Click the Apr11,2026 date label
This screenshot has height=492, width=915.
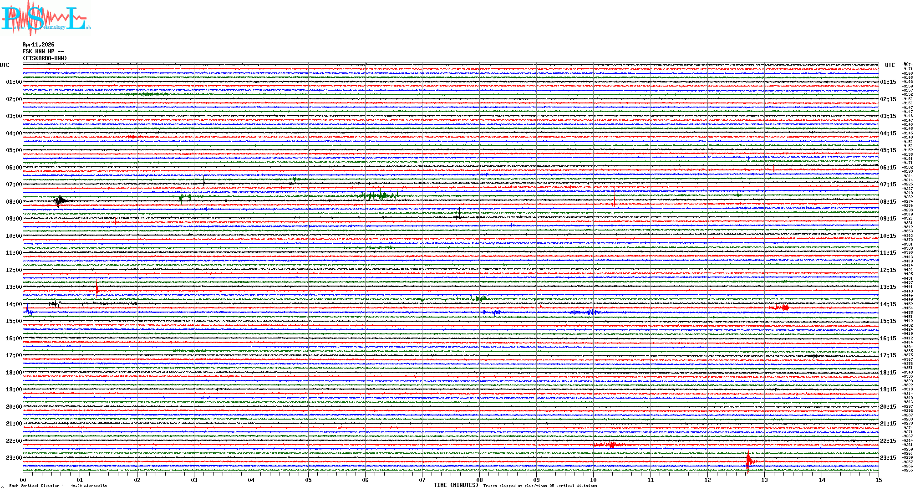38,45
